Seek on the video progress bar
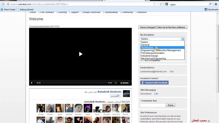 [74, 83]
